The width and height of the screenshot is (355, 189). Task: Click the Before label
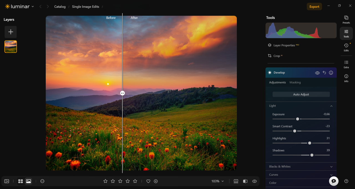(x=111, y=18)
